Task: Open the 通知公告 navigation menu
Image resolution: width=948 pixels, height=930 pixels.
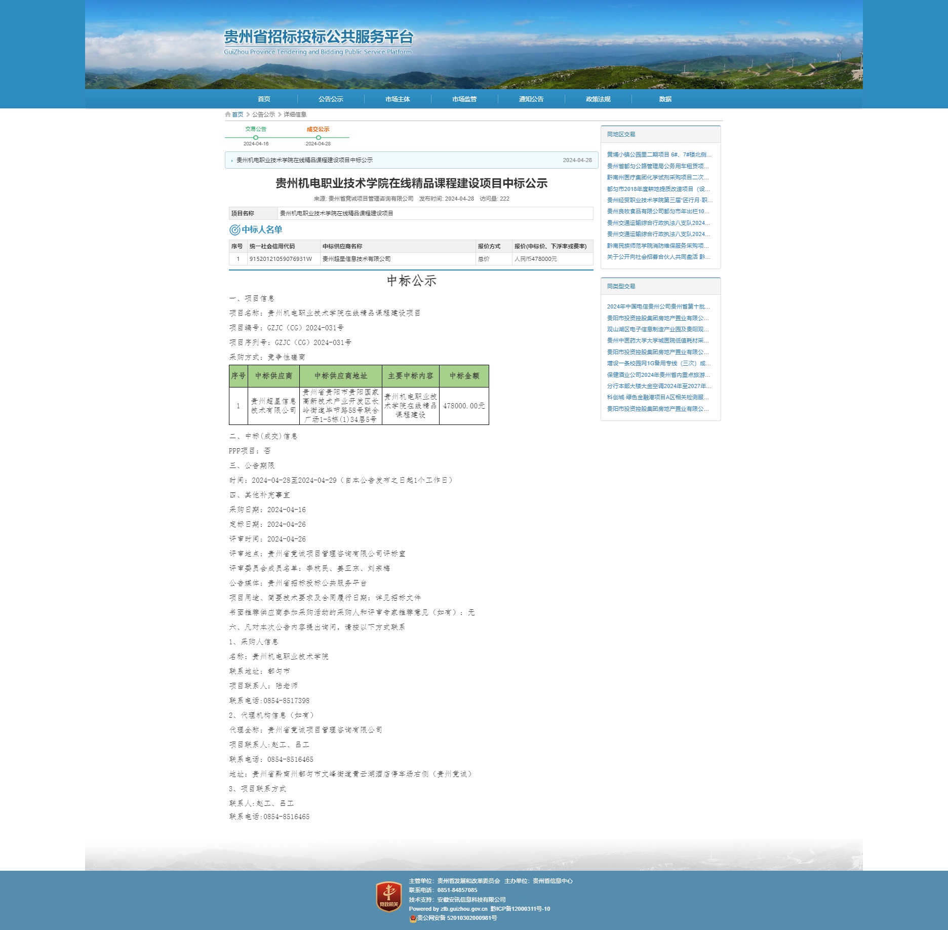Action: [531, 99]
